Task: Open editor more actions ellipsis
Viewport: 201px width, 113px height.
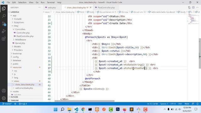Action: click(x=198, y=8)
